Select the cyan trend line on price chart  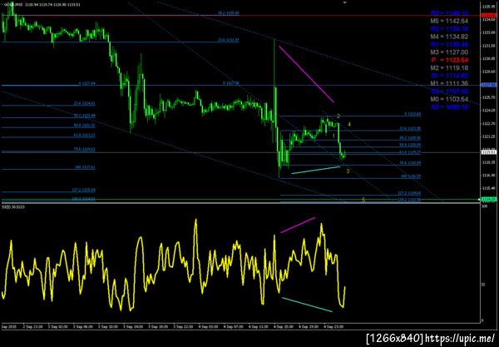(x=316, y=170)
